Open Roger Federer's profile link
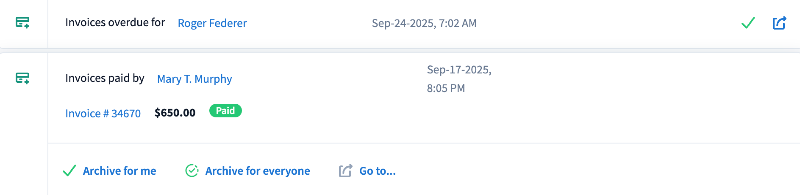This screenshot has height=195, width=800. pyautogui.click(x=212, y=23)
